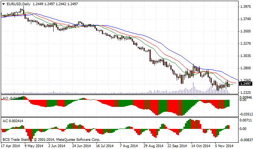Click the 1.3270 price scale value
This screenshot has width=253, height=149.
[x=246, y=44]
